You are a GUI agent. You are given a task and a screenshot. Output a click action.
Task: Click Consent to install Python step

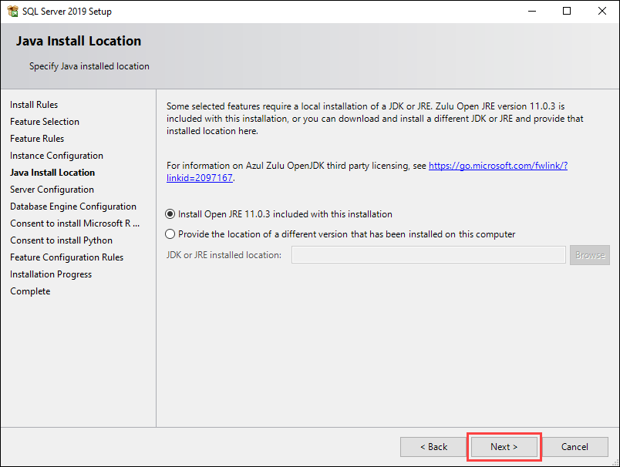[61, 240]
